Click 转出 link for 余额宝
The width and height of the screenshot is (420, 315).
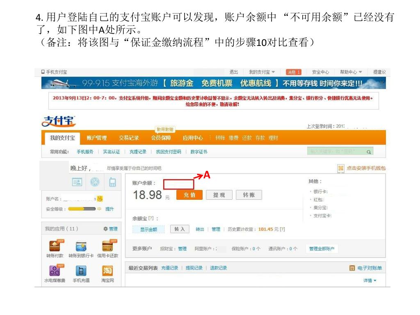(x=200, y=229)
